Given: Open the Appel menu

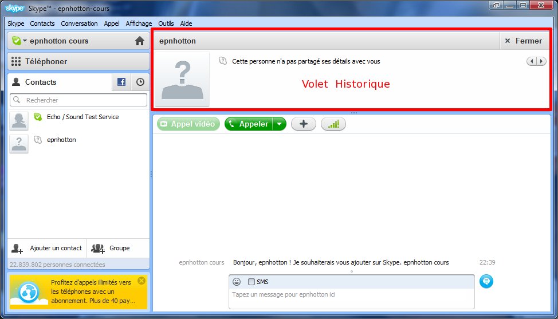Looking at the screenshot, I should (112, 23).
